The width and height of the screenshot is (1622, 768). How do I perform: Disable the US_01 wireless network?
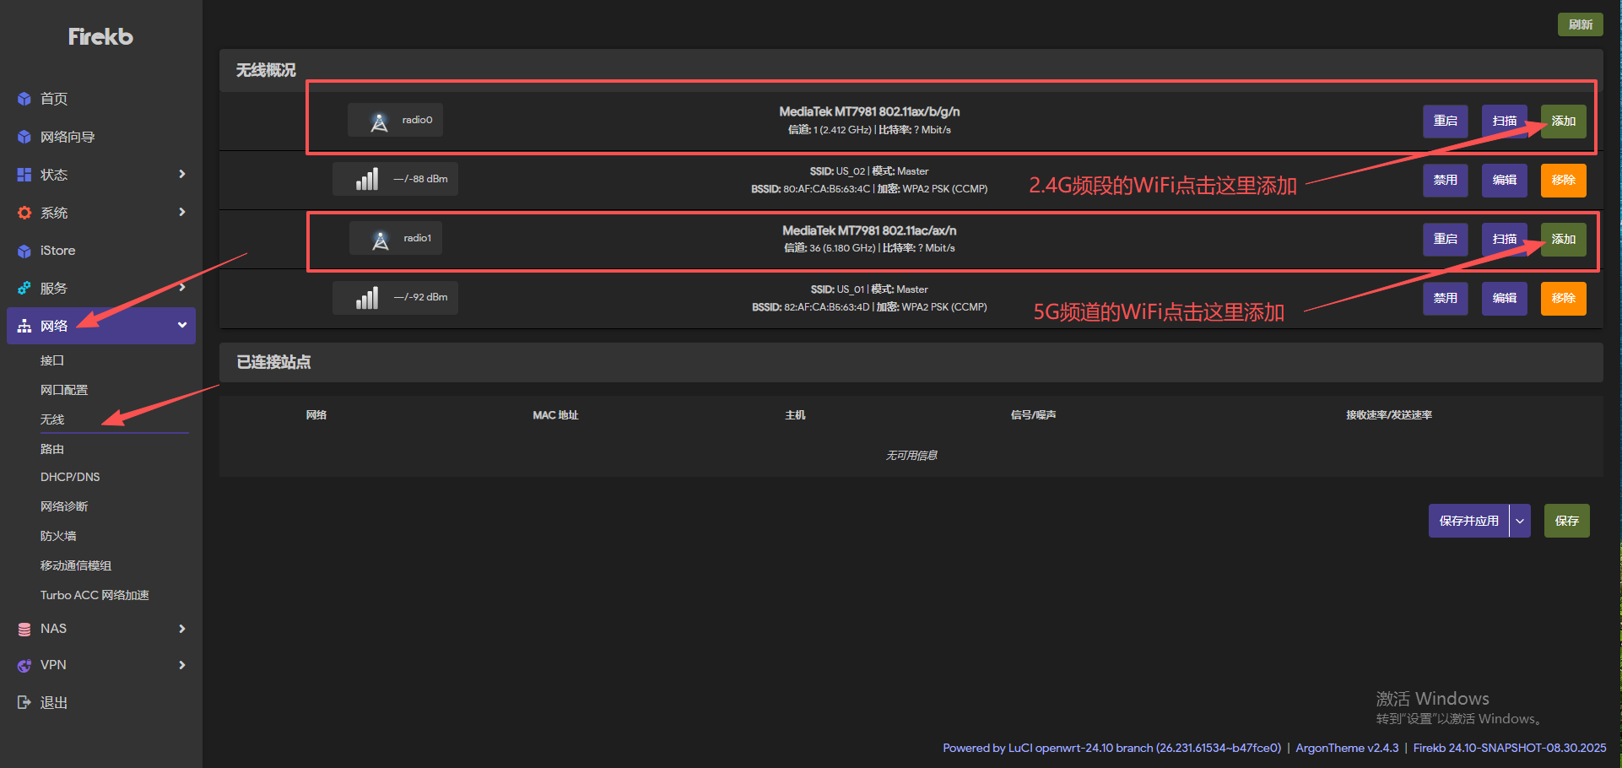click(1445, 299)
